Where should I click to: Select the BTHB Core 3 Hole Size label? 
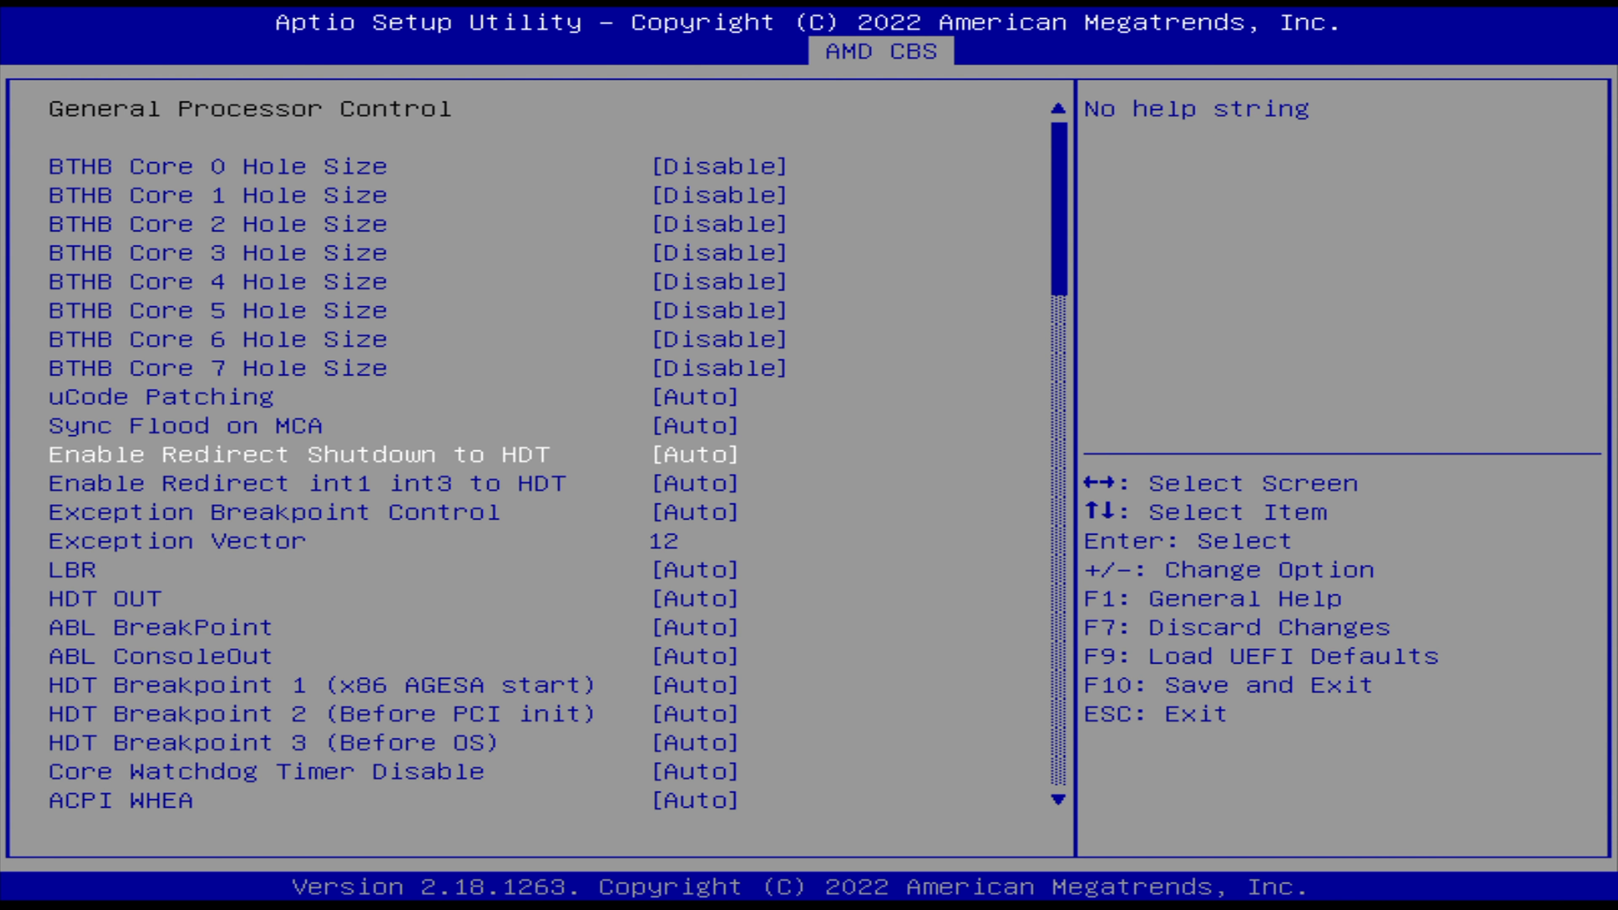tap(218, 253)
